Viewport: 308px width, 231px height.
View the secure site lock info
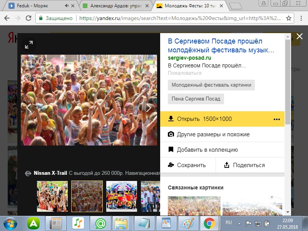click(41, 18)
